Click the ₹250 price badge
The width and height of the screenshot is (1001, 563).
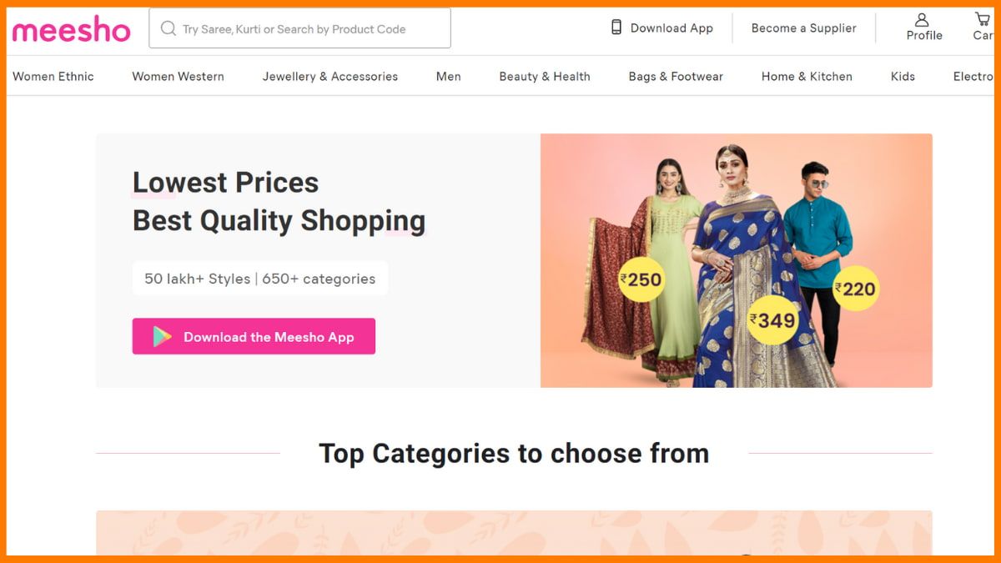coord(641,279)
